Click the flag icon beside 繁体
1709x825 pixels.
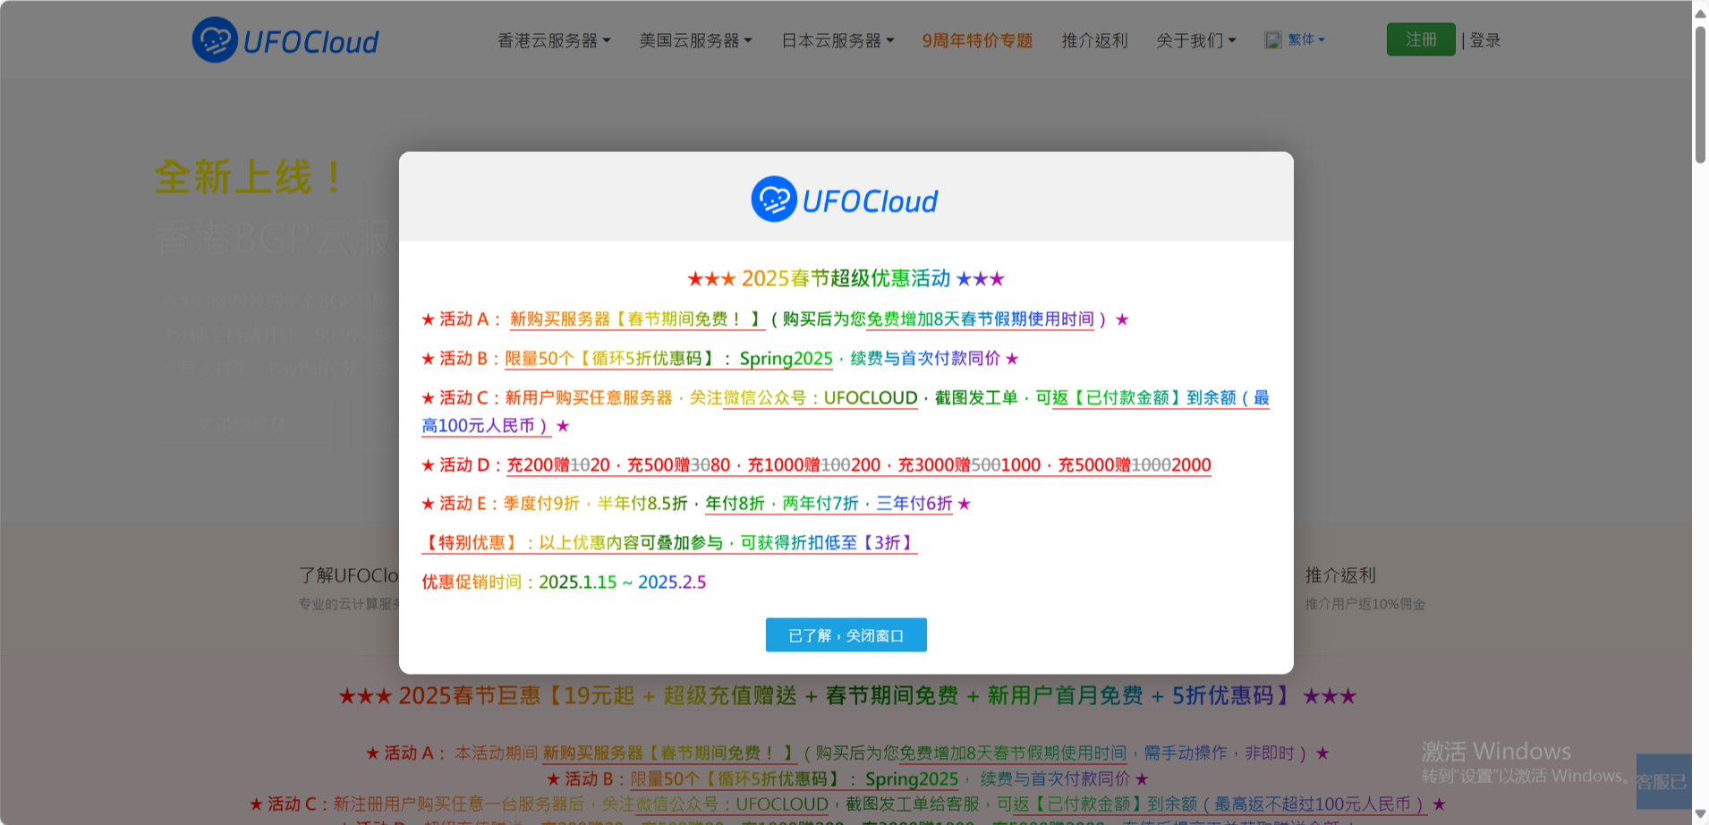1272,38
